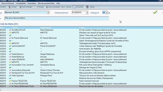Click the Alertes diamond icon
This screenshot has width=163, height=92.
point(87,7)
